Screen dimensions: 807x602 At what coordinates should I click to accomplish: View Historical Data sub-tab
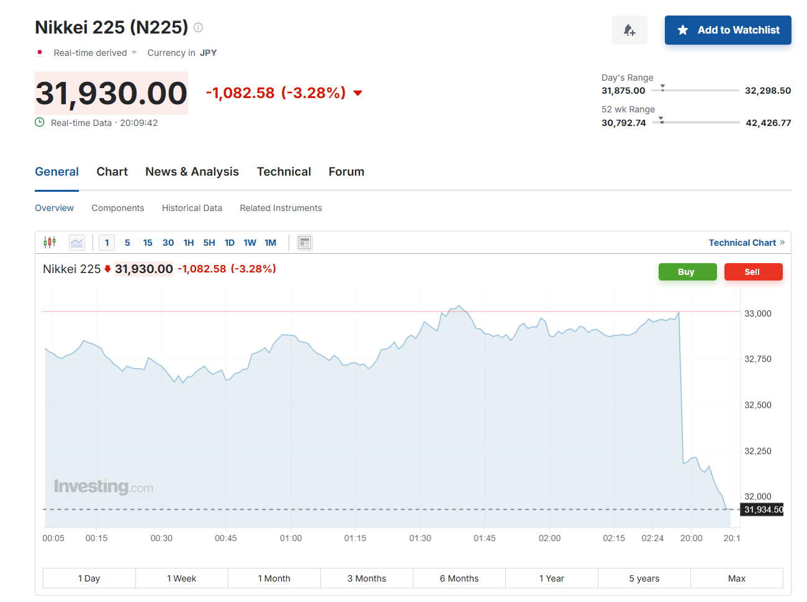point(192,208)
